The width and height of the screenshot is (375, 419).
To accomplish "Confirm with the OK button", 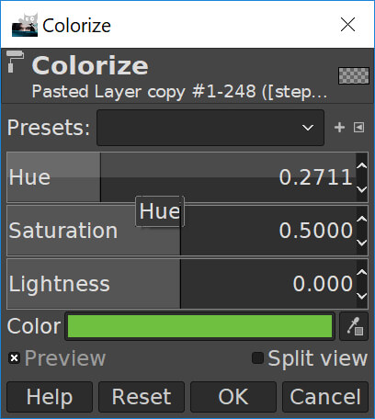I will tap(233, 397).
